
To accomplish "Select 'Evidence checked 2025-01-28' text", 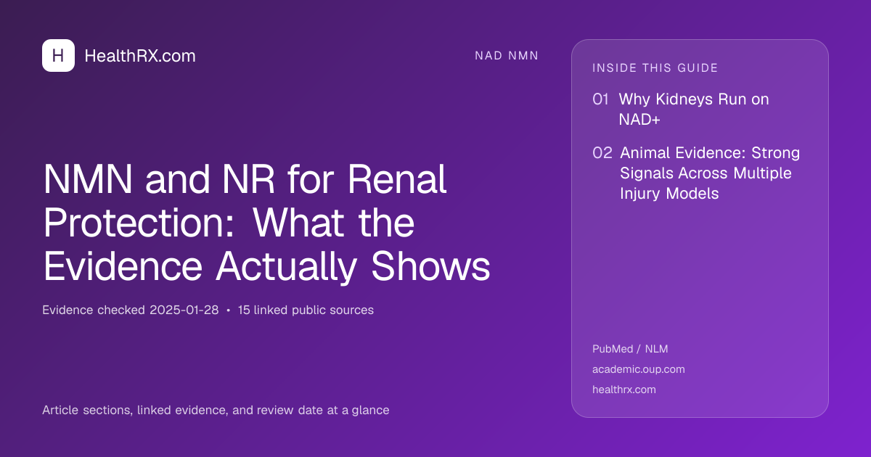I will 131,310.
